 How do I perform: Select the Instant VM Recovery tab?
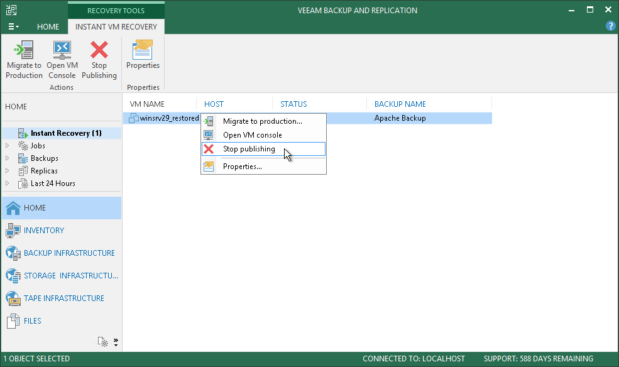(x=116, y=26)
